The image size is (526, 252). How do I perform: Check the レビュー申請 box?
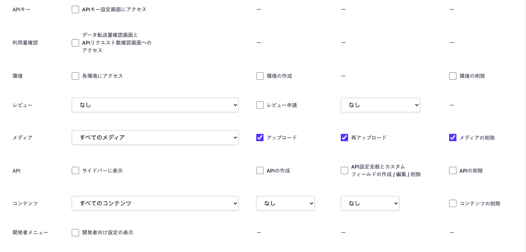260,105
